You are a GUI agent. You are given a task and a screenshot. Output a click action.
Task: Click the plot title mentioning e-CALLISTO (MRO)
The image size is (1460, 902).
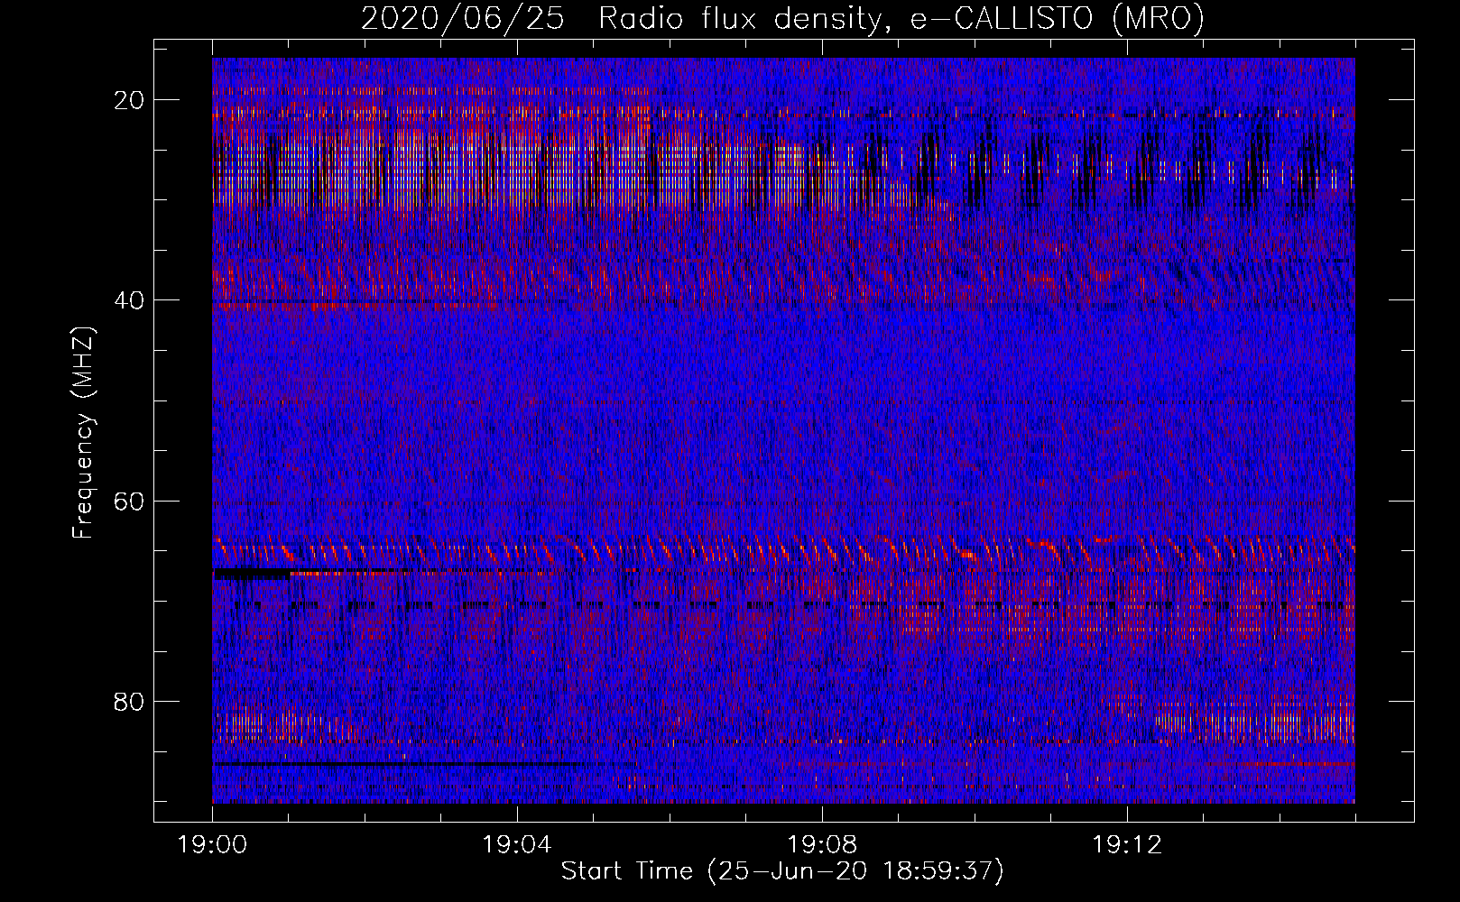[782, 19]
